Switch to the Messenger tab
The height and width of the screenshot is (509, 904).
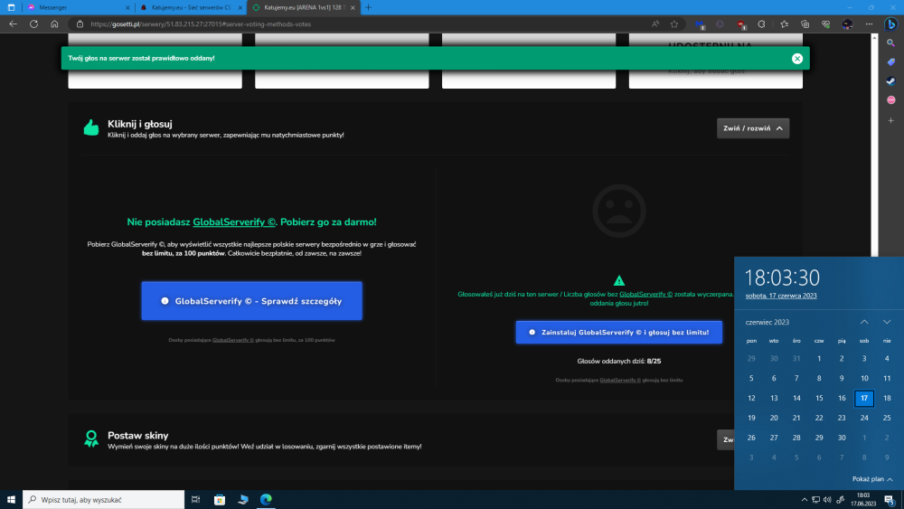(78, 7)
